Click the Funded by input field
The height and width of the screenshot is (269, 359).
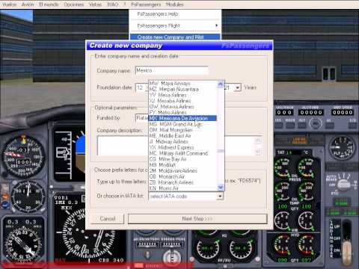141,117
